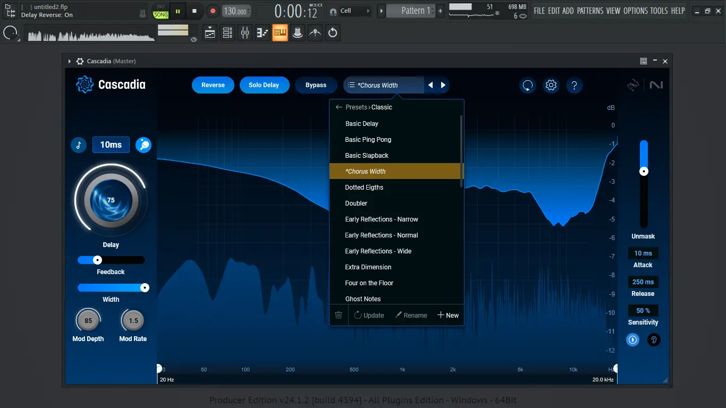Image resolution: width=726 pixels, height=408 pixels.
Task: Click the iZotope logo icon
Action: click(633, 85)
